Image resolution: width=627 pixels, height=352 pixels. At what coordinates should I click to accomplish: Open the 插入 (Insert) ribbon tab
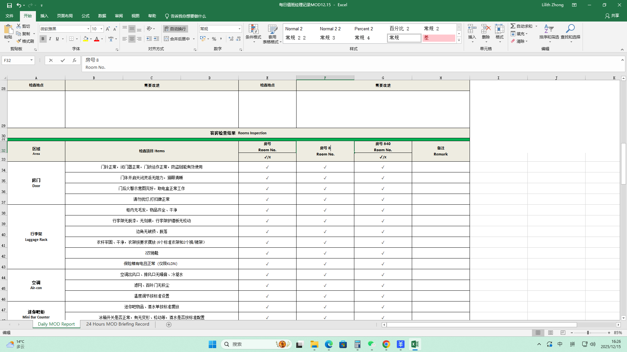point(44,16)
